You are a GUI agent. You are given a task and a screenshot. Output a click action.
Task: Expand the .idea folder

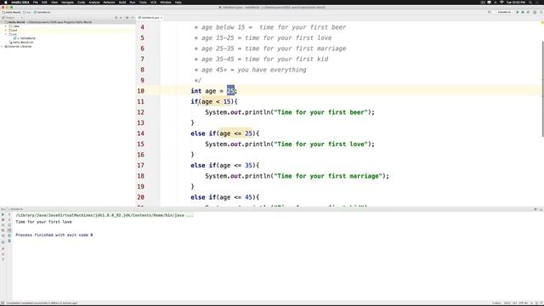[x=6, y=26]
